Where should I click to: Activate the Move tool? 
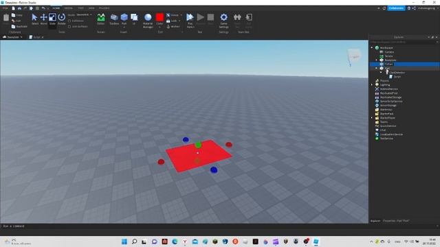click(x=43, y=19)
